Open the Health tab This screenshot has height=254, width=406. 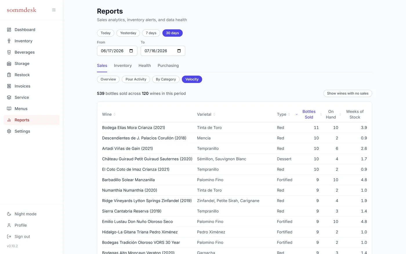click(x=145, y=66)
